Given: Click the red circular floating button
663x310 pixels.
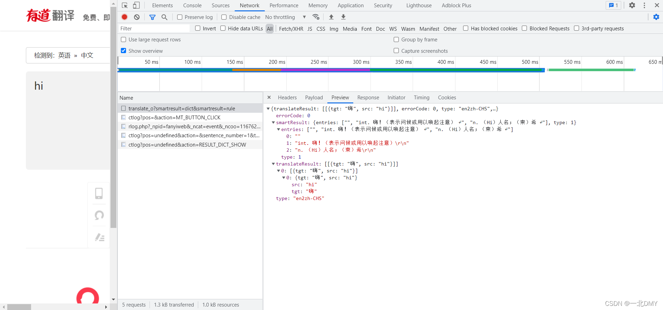Looking at the screenshot, I should click(x=88, y=296).
